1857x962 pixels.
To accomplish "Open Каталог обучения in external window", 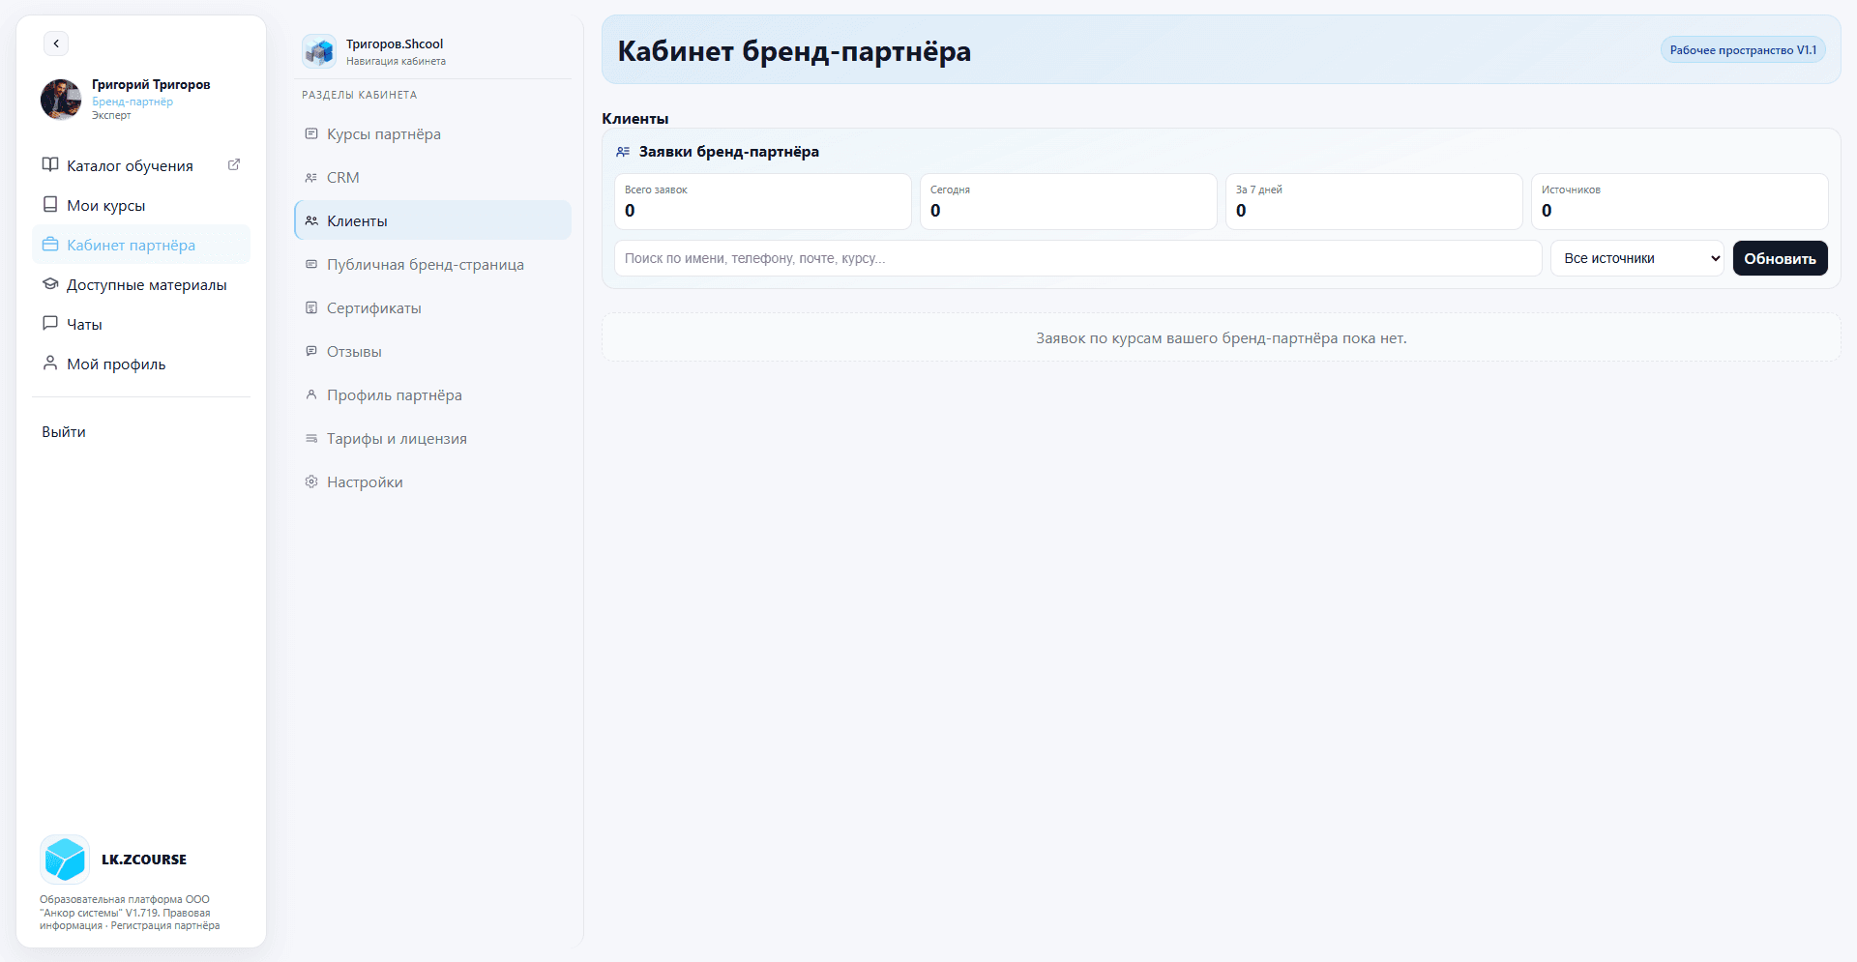I will pos(234,164).
